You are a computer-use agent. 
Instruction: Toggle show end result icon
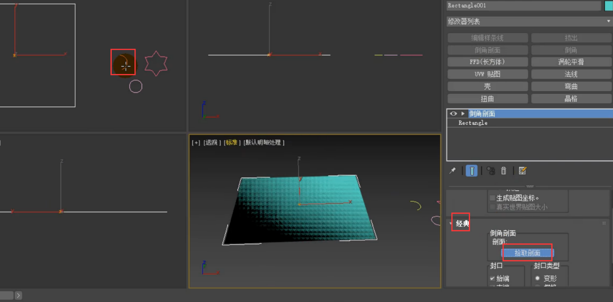[472, 171]
